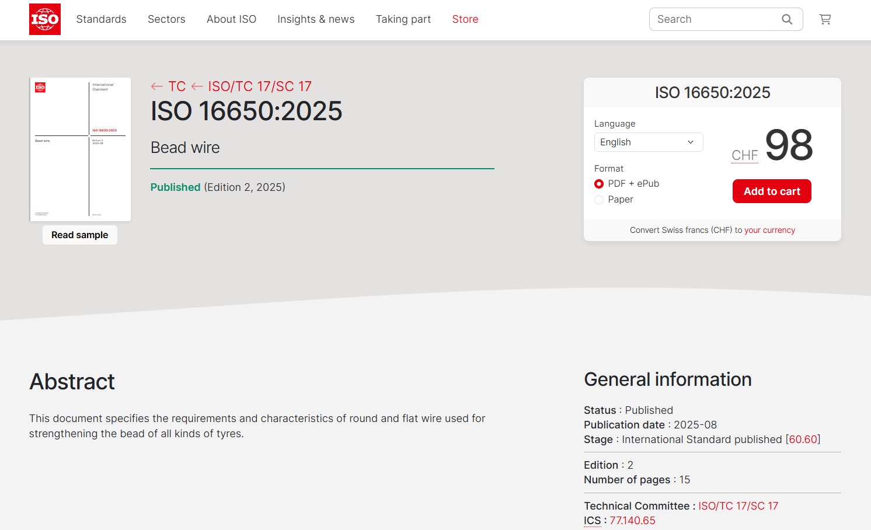Visit the Store link
The height and width of the screenshot is (530, 871).
(465, 19)
